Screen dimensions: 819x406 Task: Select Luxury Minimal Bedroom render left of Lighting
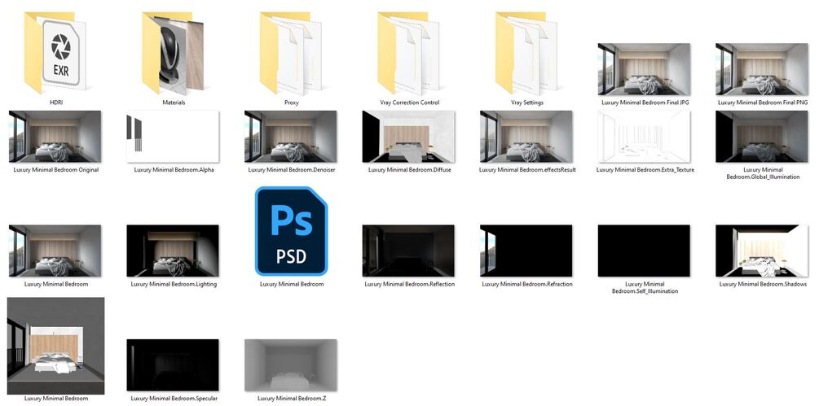[x=55, y=251]
